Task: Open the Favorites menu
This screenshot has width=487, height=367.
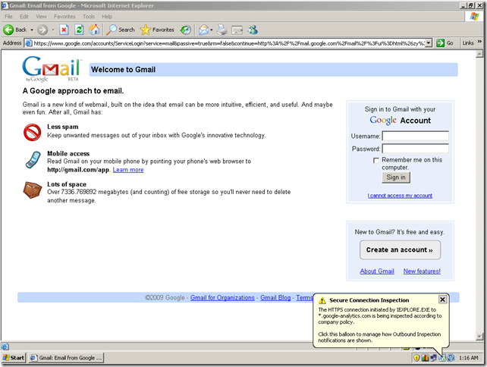Action: (x=64, y=17)
